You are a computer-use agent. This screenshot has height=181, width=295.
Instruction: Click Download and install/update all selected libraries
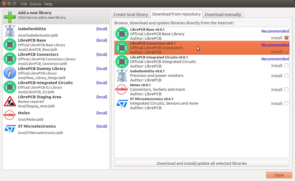point(202,163)
